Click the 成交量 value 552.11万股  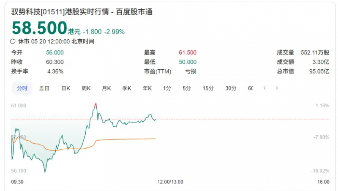tap(315, 52)
